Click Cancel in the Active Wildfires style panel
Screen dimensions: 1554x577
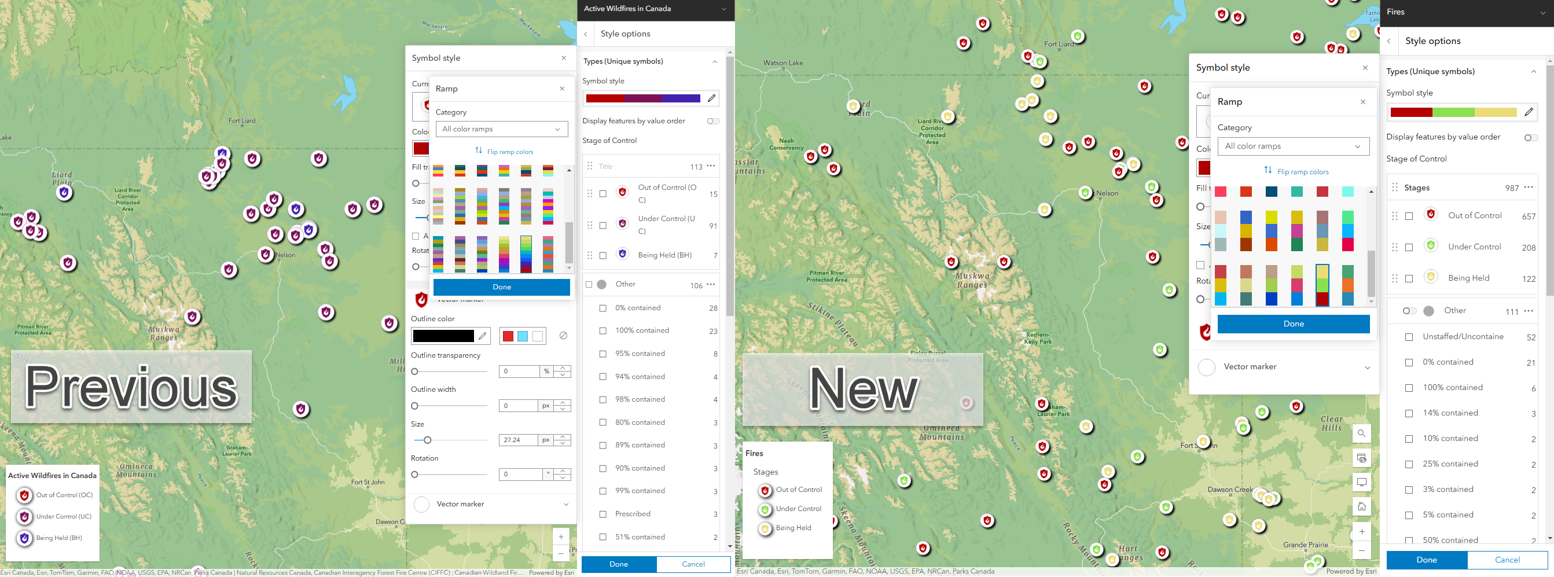click(693, 564)
